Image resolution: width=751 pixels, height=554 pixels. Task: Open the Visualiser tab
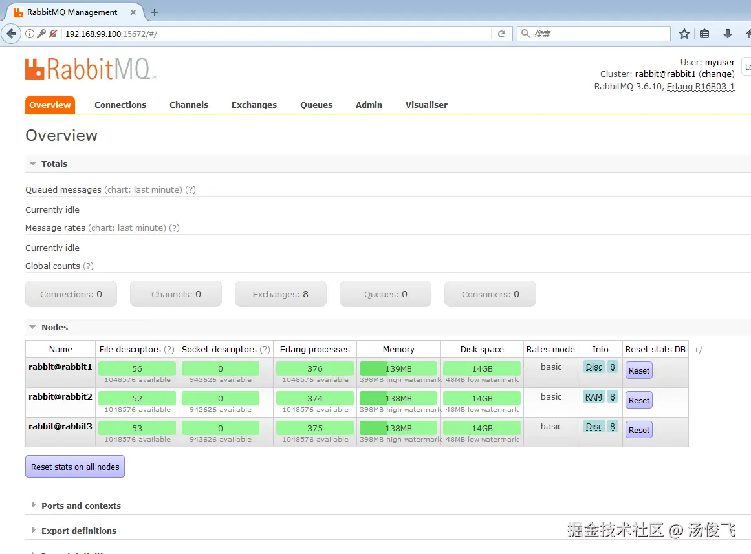coord(426,105)
